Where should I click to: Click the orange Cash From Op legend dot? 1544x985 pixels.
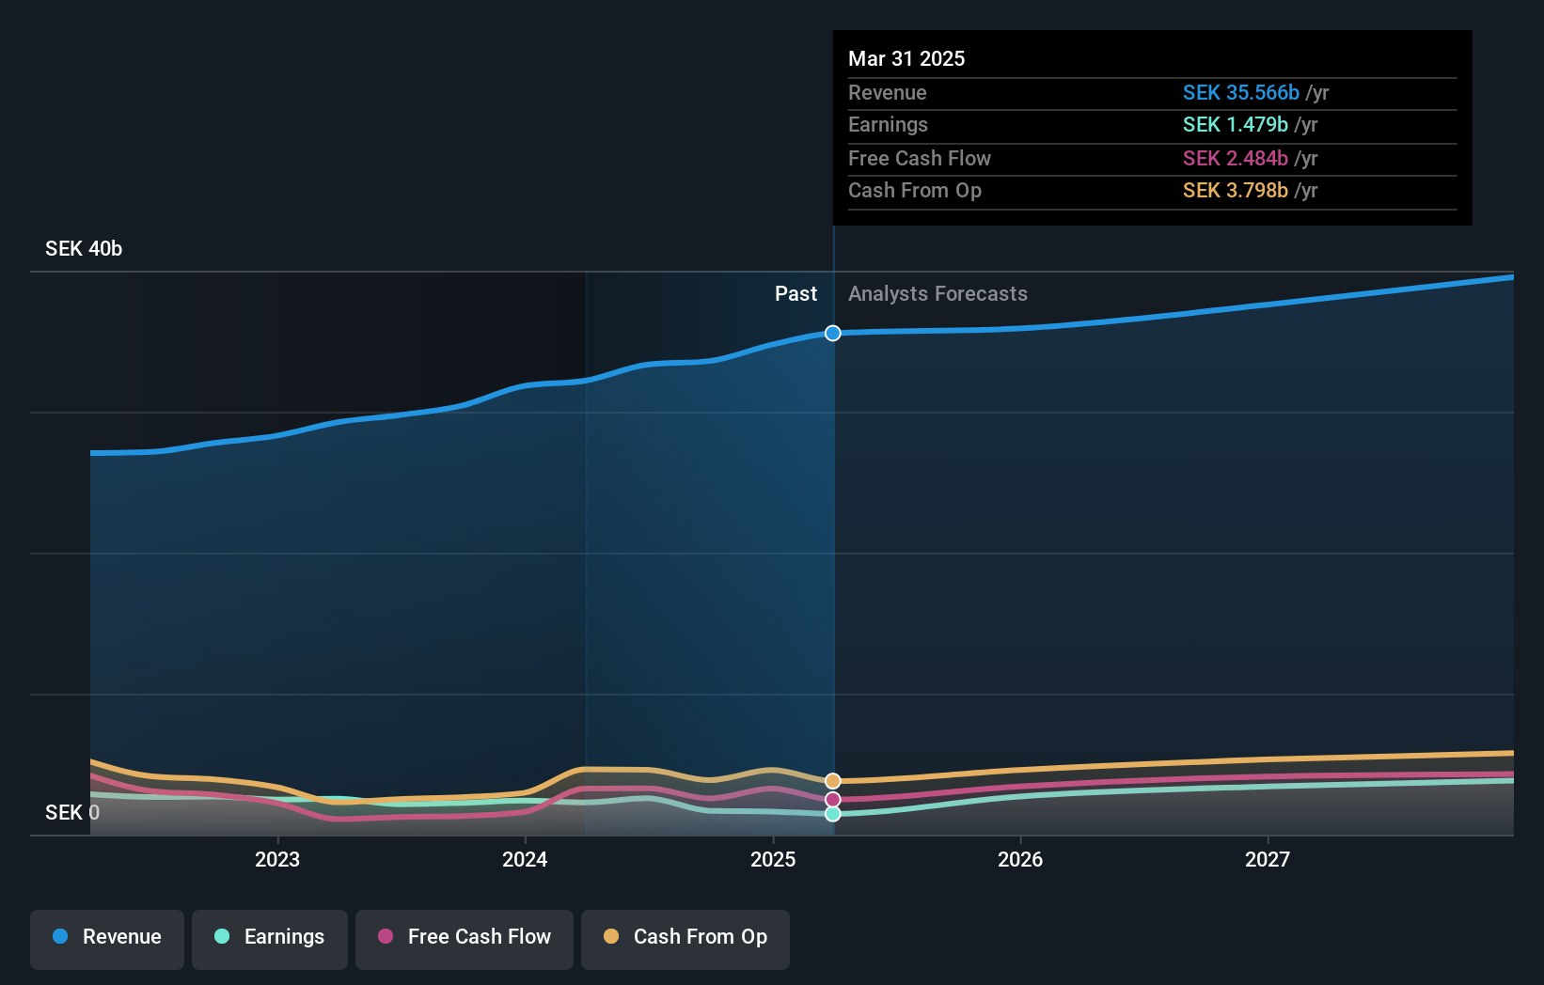coord(610,937)
